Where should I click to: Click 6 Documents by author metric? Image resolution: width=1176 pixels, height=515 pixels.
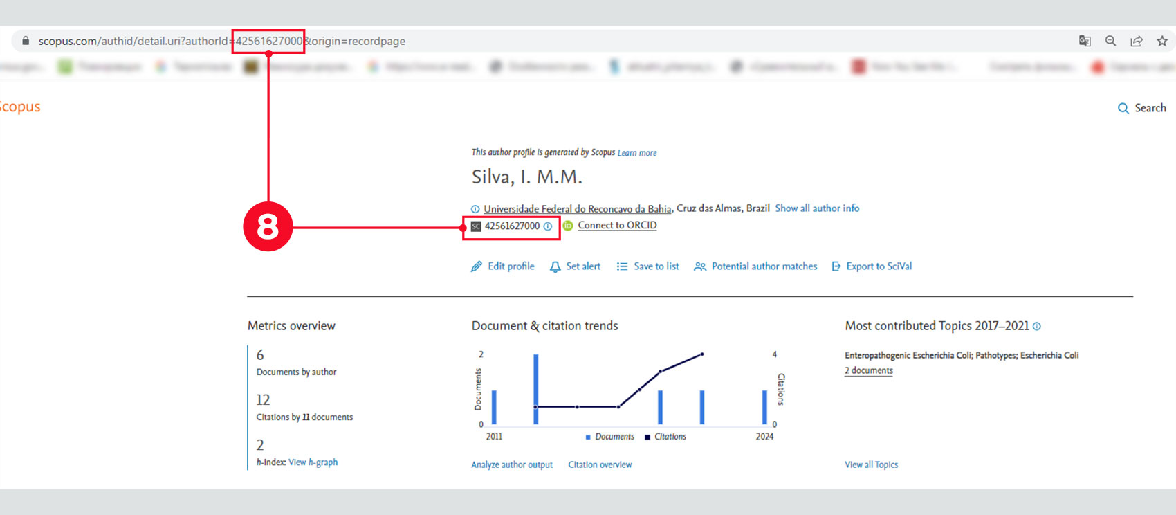click(296, 363)
